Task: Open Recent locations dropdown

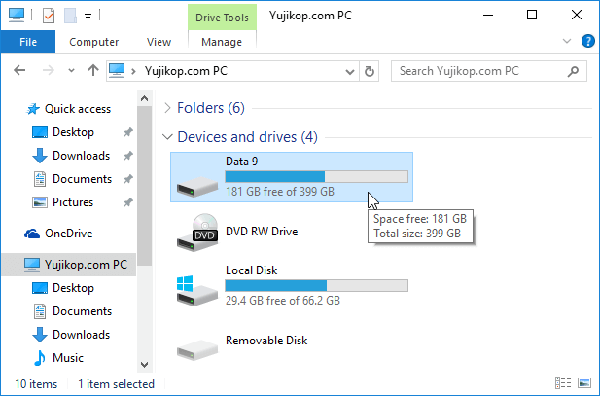Action: (71, 71)
